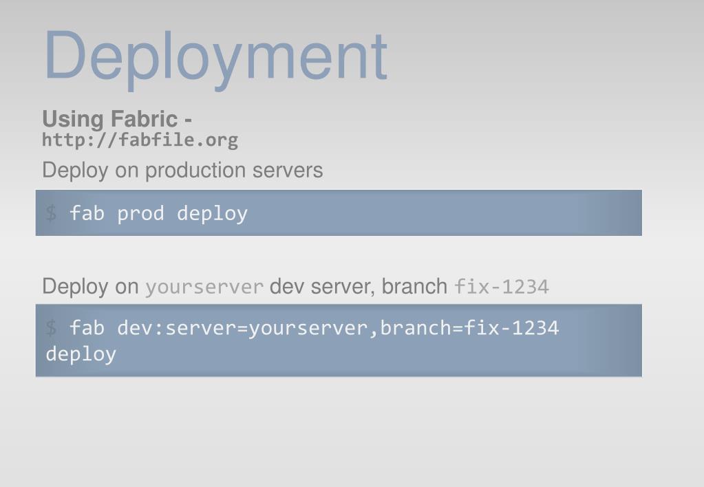Click the 'fix-1234' branch name in the description
Image resolution: width=704 pixels, height=487 pixels.
click(x=502, y=286)
